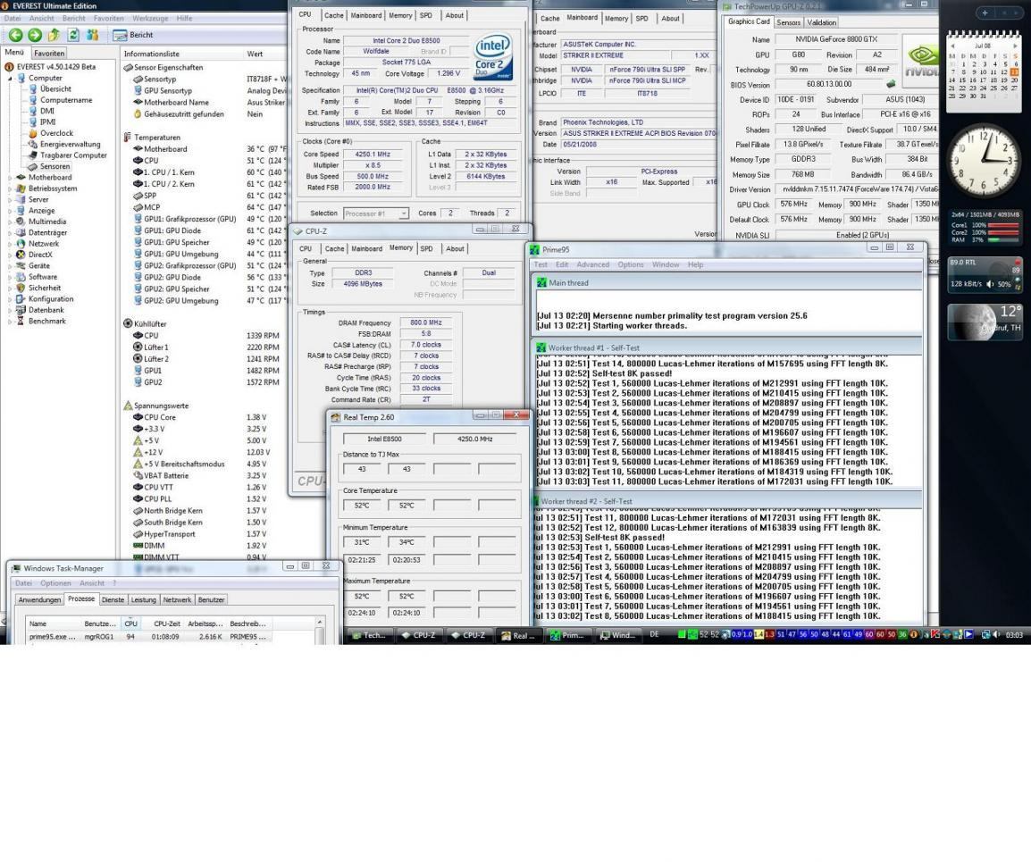Click the Informationsliste column header in EVEREST
The height and width of the screenshot is (862, 1031).
click(181, 54)
